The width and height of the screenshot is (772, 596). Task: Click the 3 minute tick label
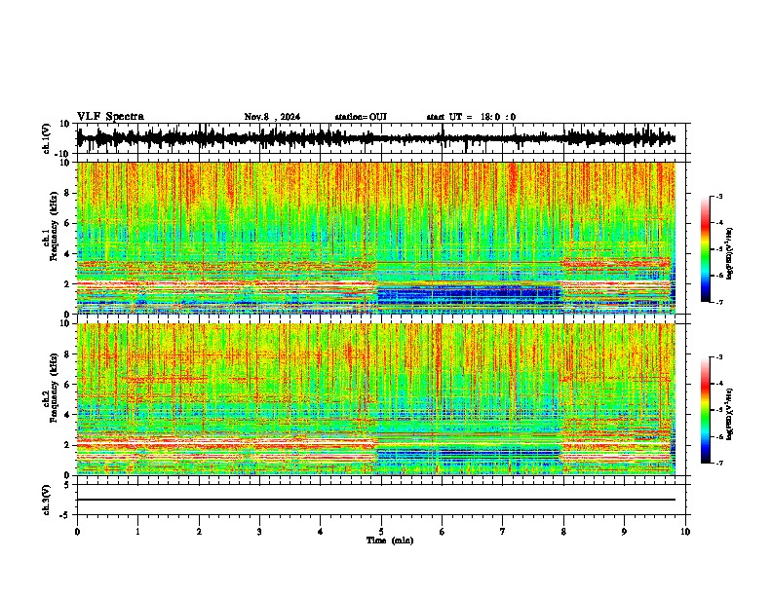point(259,532)
